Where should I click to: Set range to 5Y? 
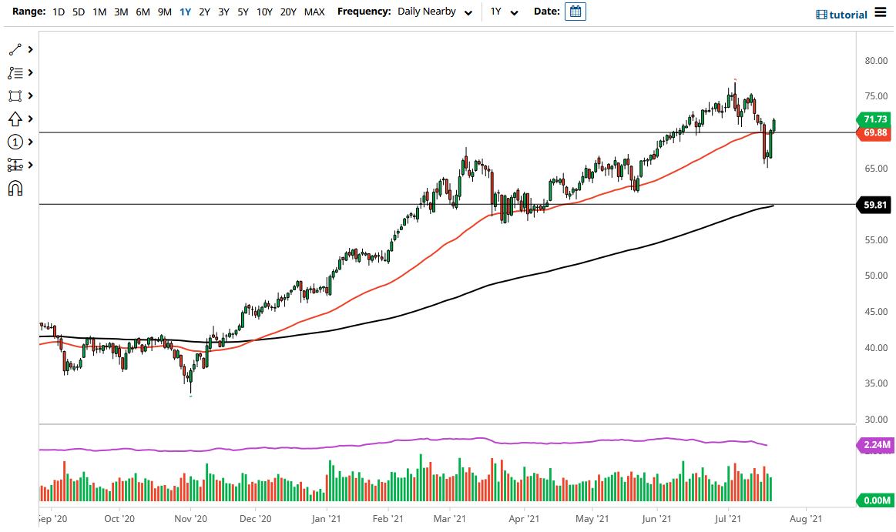243,12
